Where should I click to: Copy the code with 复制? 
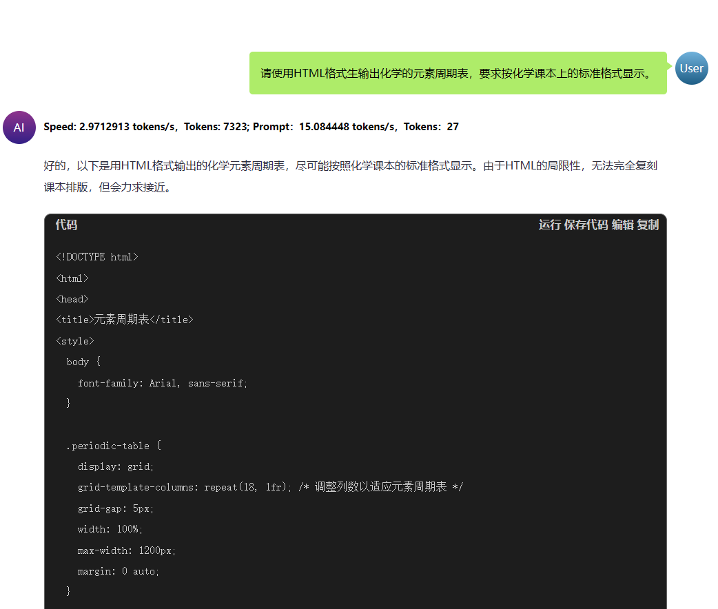click(x=648, y=225)
